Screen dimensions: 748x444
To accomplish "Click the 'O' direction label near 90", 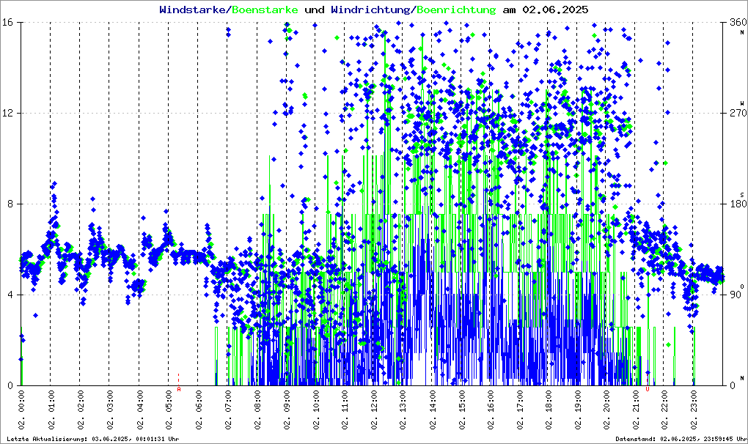I will (x=742, y=286).
